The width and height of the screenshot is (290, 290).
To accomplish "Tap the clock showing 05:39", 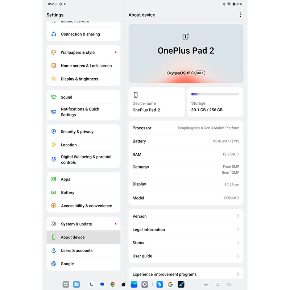I will (x=52, y=4).
